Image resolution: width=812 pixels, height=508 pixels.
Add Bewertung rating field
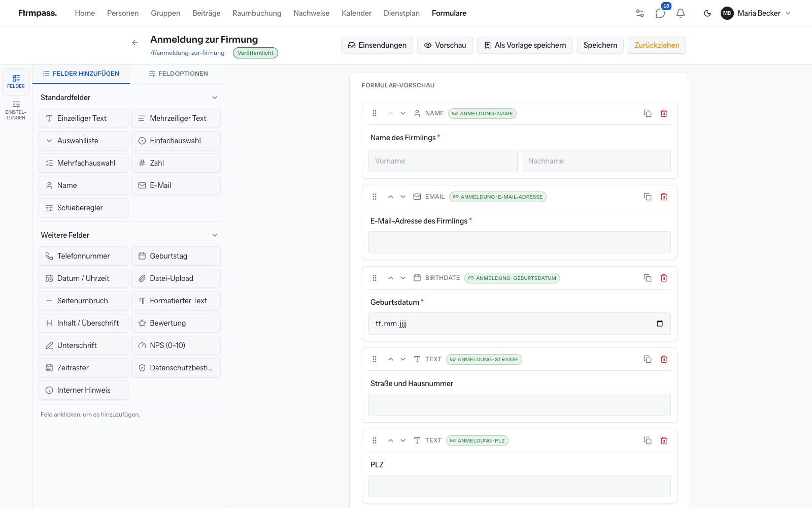(x=176, y=323)
